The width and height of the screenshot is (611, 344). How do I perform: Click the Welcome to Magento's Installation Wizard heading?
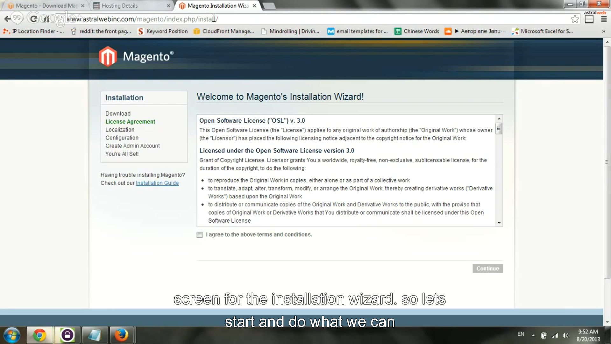click(x=280, y=97)
